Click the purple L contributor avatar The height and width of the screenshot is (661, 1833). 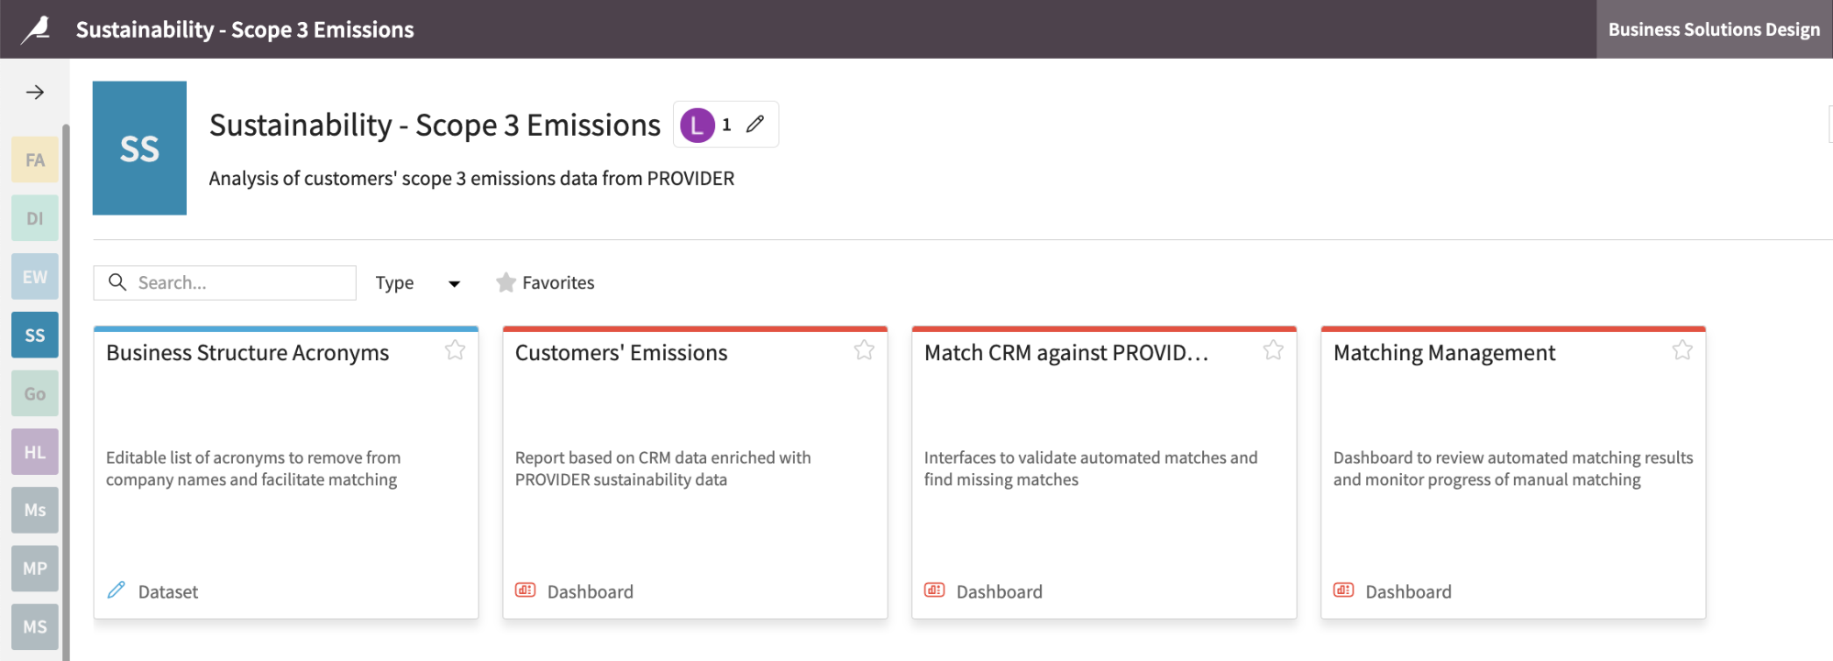pos(699,124)
